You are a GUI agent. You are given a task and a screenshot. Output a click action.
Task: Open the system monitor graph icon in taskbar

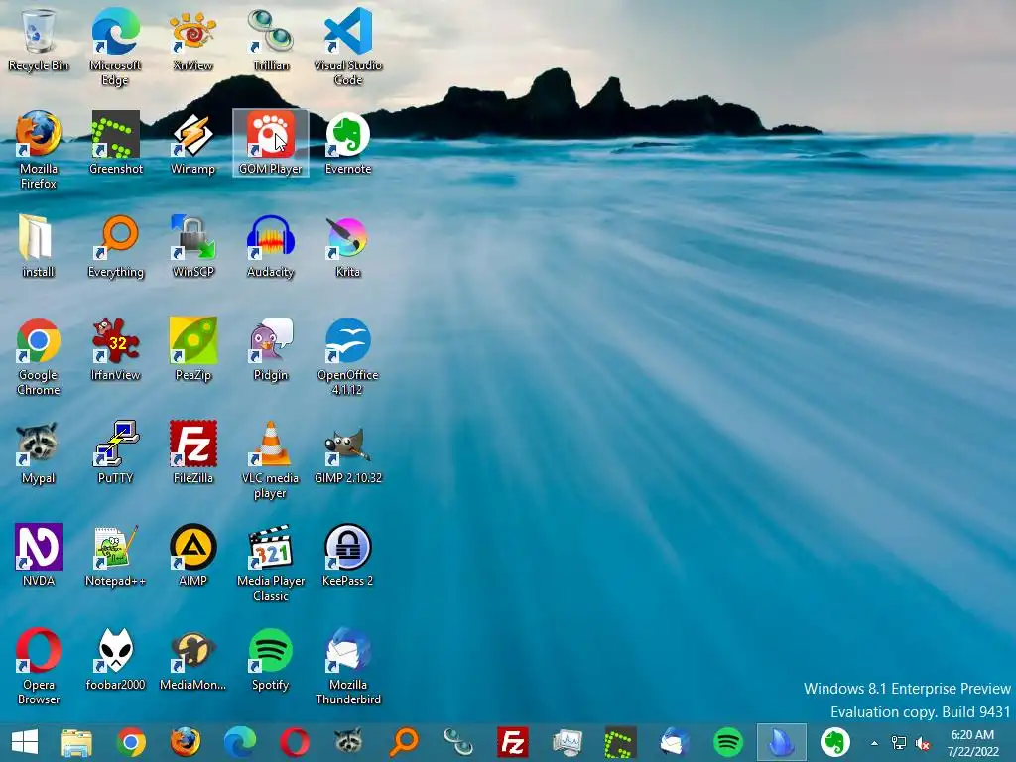567,742
